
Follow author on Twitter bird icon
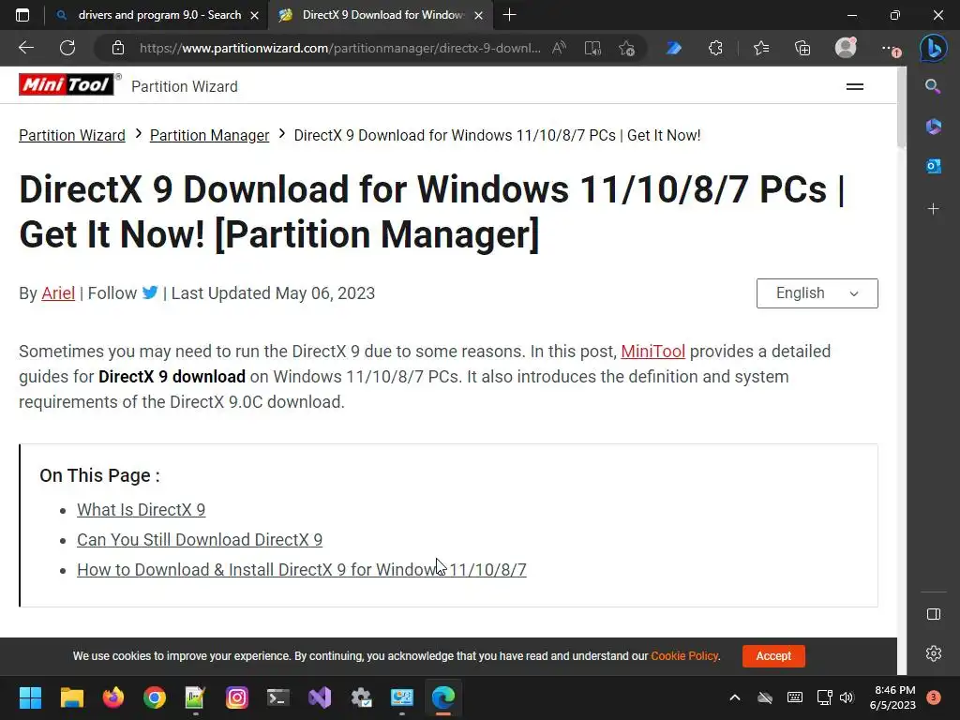[150, 292]
